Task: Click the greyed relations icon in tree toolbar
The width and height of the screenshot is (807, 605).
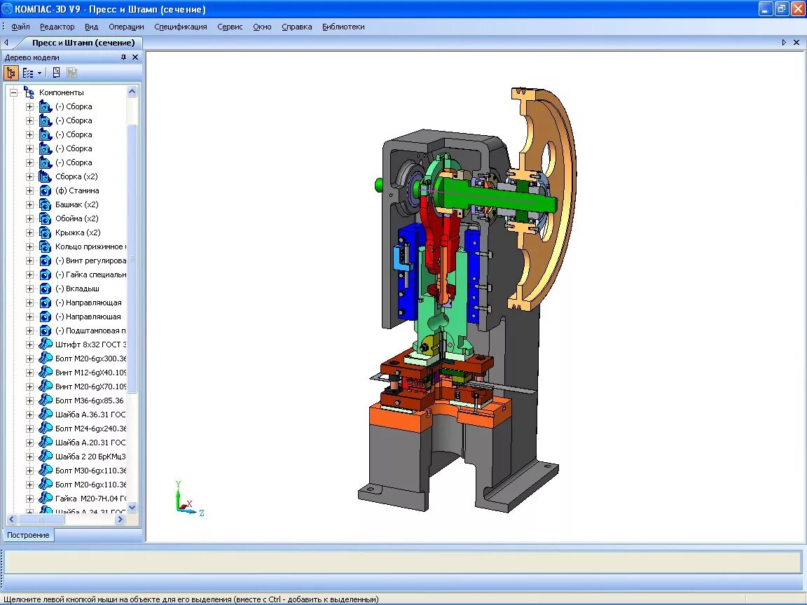Action: 71,73
